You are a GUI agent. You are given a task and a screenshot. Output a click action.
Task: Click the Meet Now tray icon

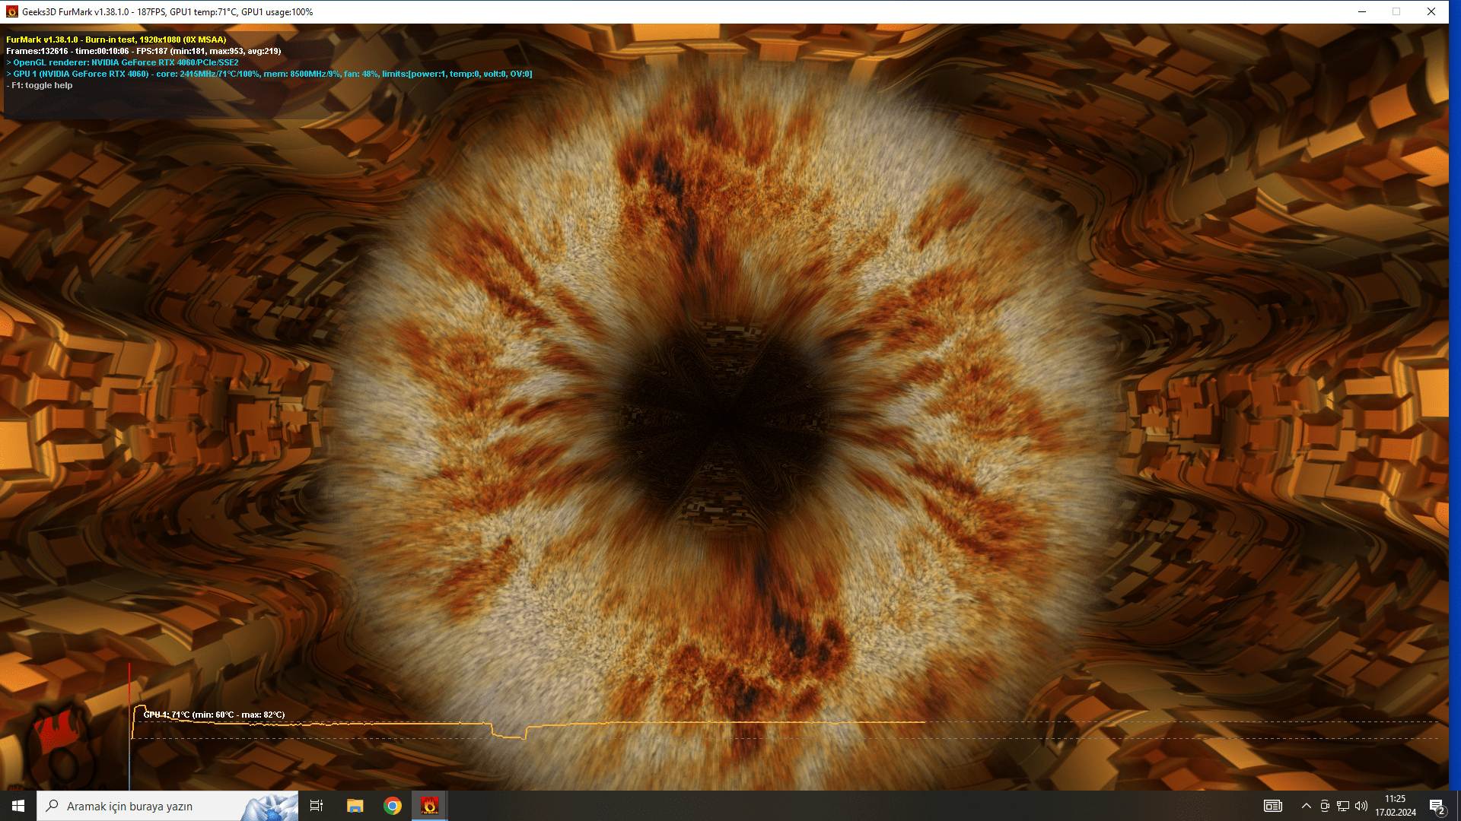click(x=1325, y=806)
